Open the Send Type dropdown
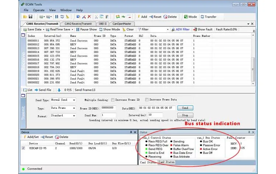 tap(74, 100)
